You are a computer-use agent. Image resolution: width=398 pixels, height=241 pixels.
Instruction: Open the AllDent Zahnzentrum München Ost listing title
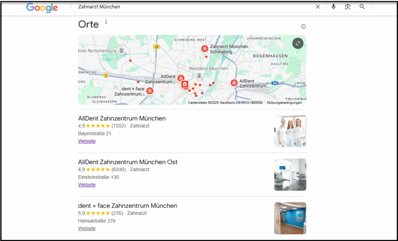point(127,162)
